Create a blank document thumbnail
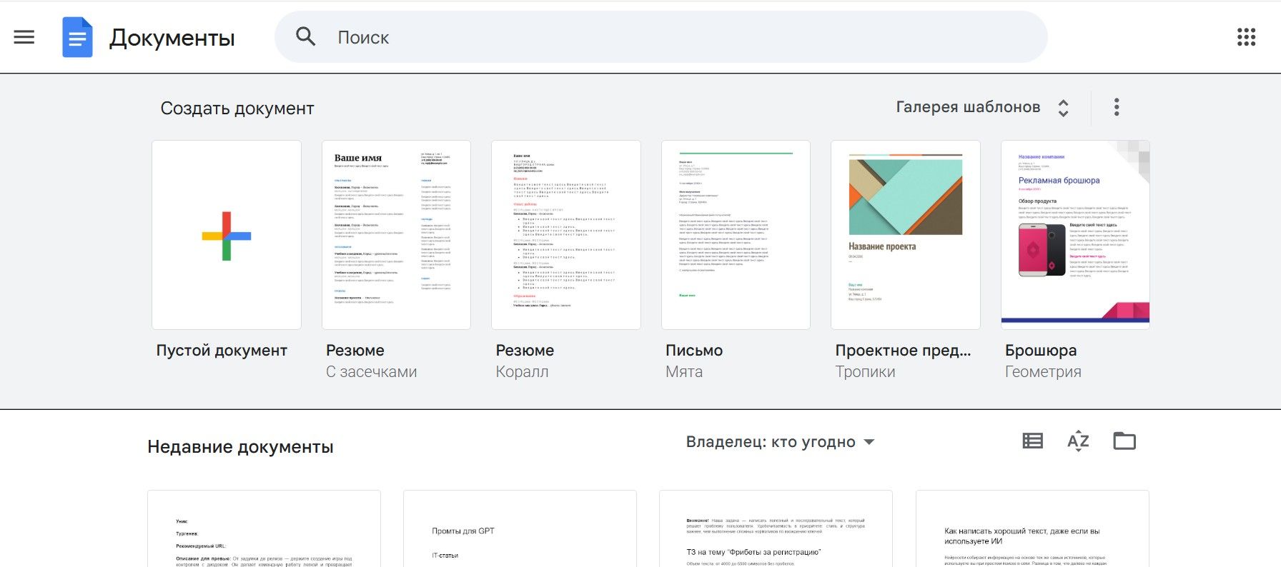Viewport: 1281px width, 567px height. point(227,235)
